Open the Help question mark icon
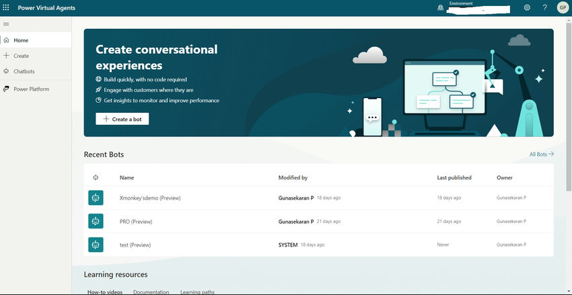 click(544, 7)
